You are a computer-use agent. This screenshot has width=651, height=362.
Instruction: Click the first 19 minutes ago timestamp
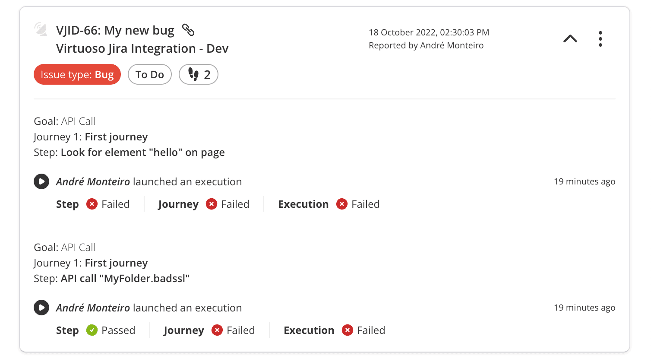click(x=584, y=181)
